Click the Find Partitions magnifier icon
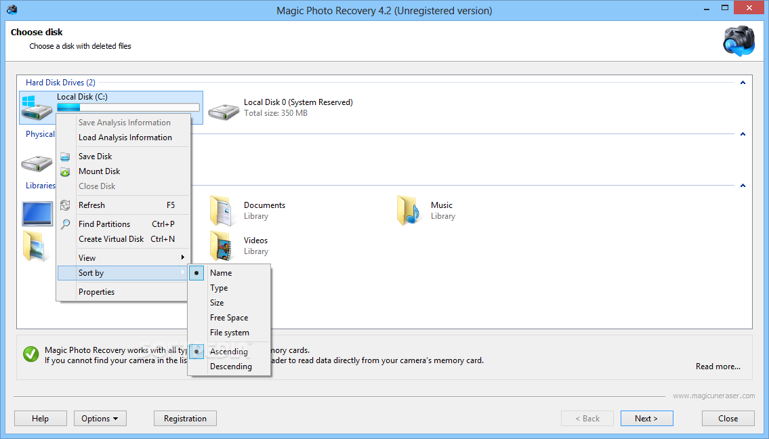This screenshot has width=769, height=439. coord(65,224)
